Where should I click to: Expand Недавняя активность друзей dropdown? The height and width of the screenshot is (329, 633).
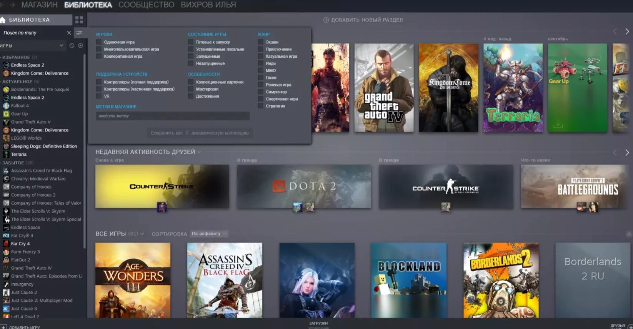point(199,152)
